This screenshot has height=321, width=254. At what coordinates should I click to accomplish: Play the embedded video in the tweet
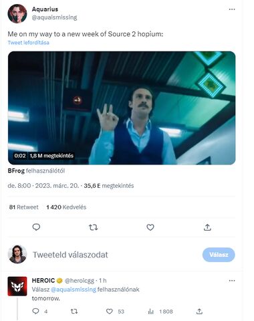[x=122, y=108]
